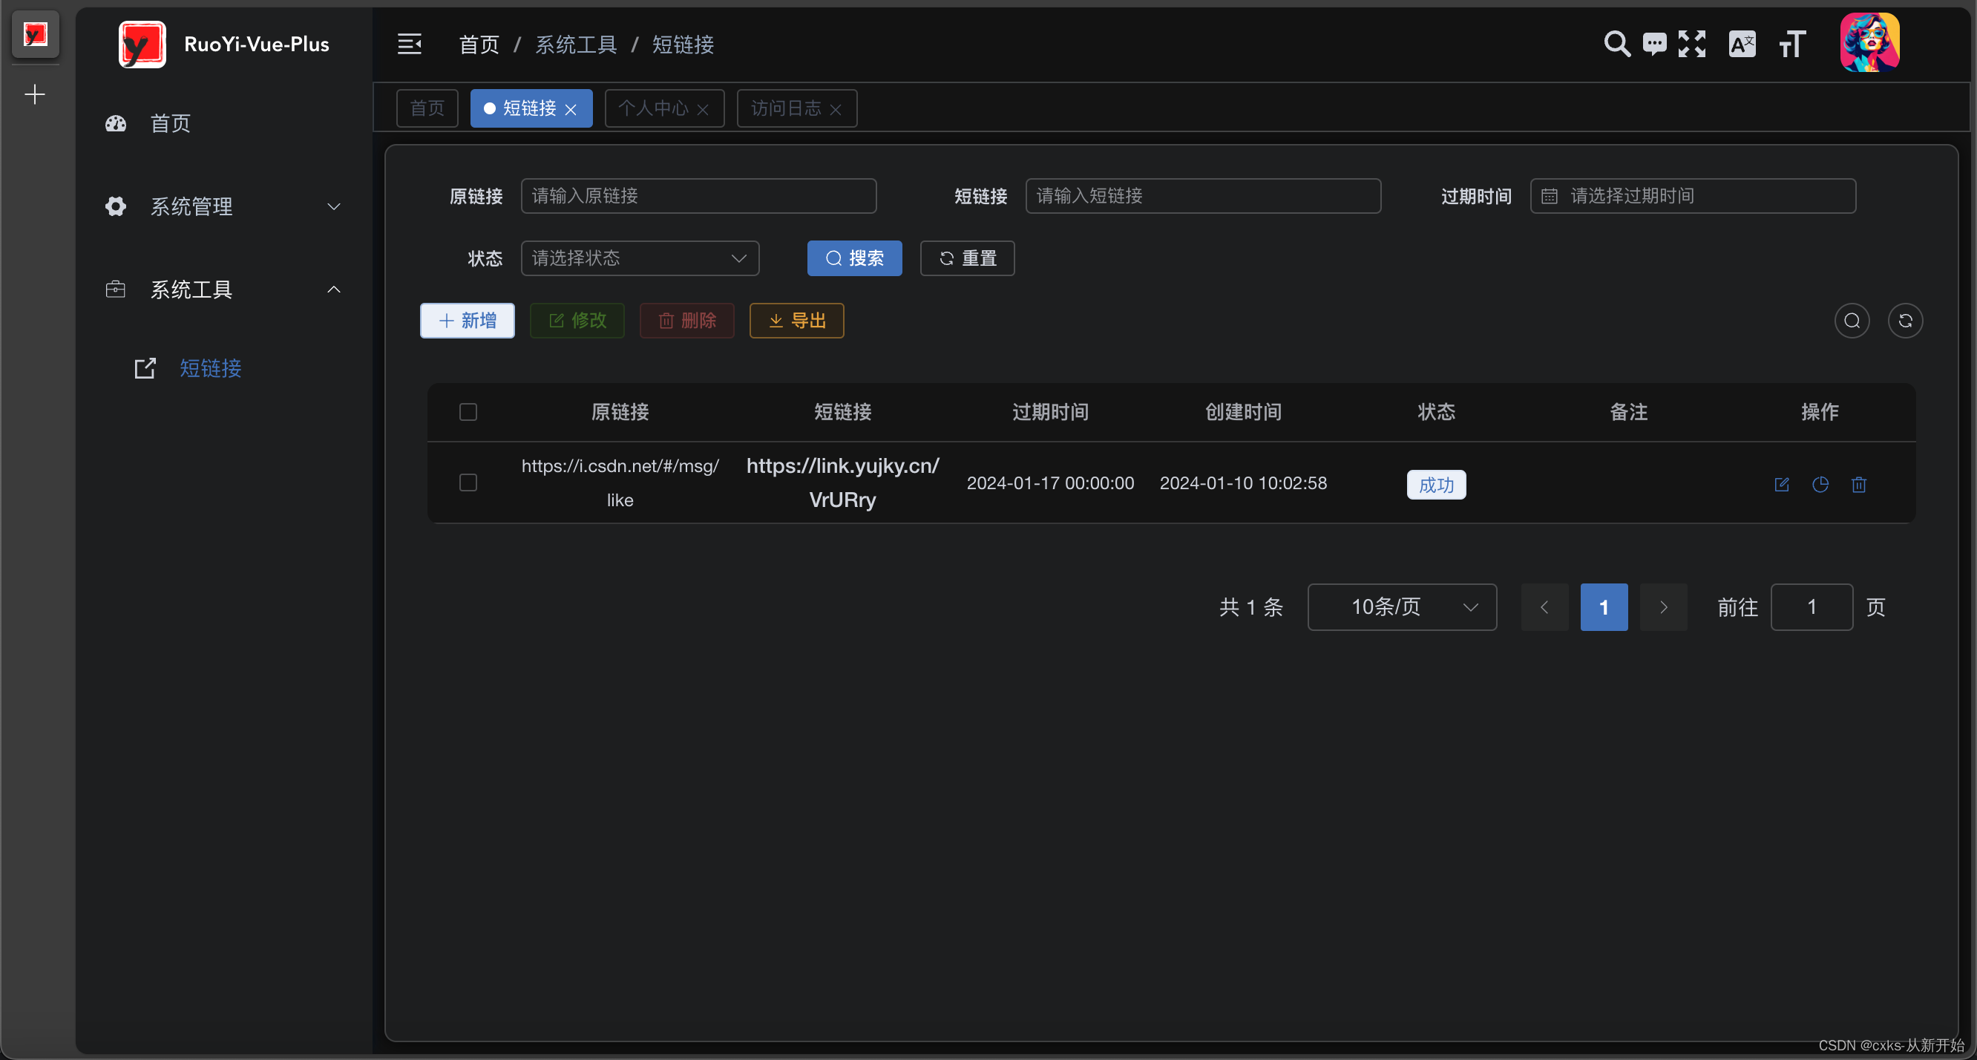Image resolution: width=1977 pixels, height=1060 pixels.
Task: Check the select-all header checkbox
Action: point(468,412)
